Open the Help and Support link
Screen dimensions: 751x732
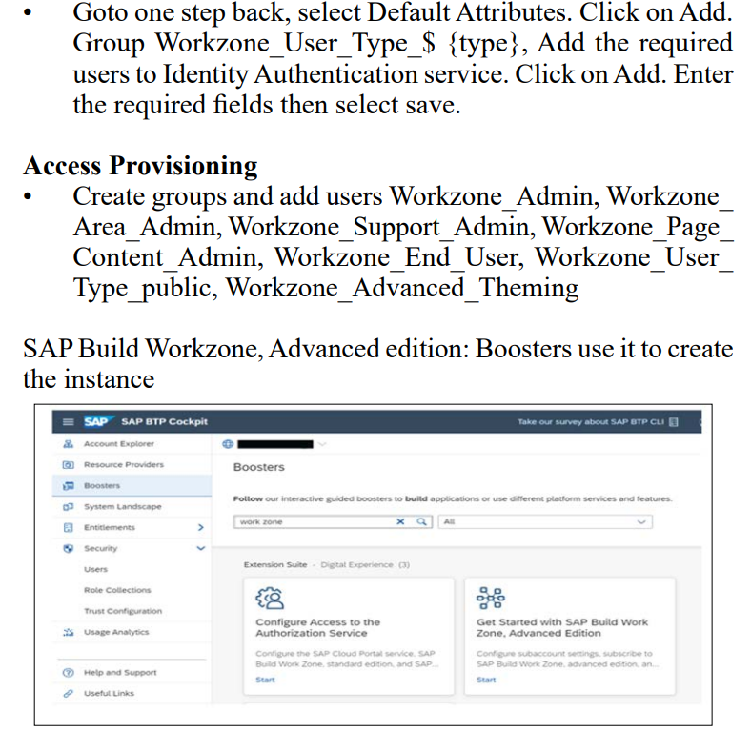click(120, 673)
